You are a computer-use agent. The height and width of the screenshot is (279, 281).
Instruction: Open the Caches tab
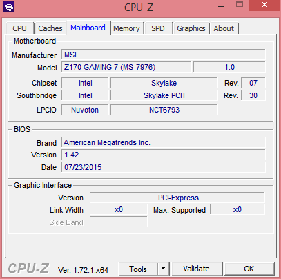(50, 28)
